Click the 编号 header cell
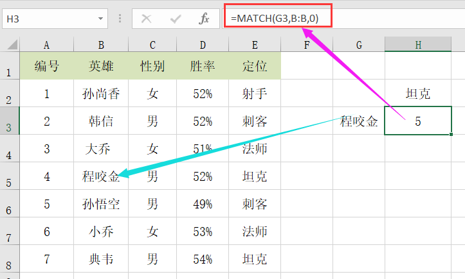Viewport: 465px width, 279px height. pyautogui.click(x=46, y=65)
